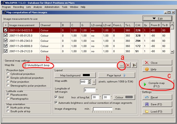Click Save (F2) settings button
Image resolution: width=177 pixels, height=124 pixels.
point(157,104)
